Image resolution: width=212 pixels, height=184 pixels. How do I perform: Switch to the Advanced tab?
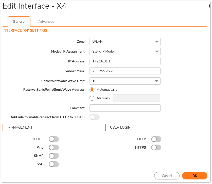[46, 21]
